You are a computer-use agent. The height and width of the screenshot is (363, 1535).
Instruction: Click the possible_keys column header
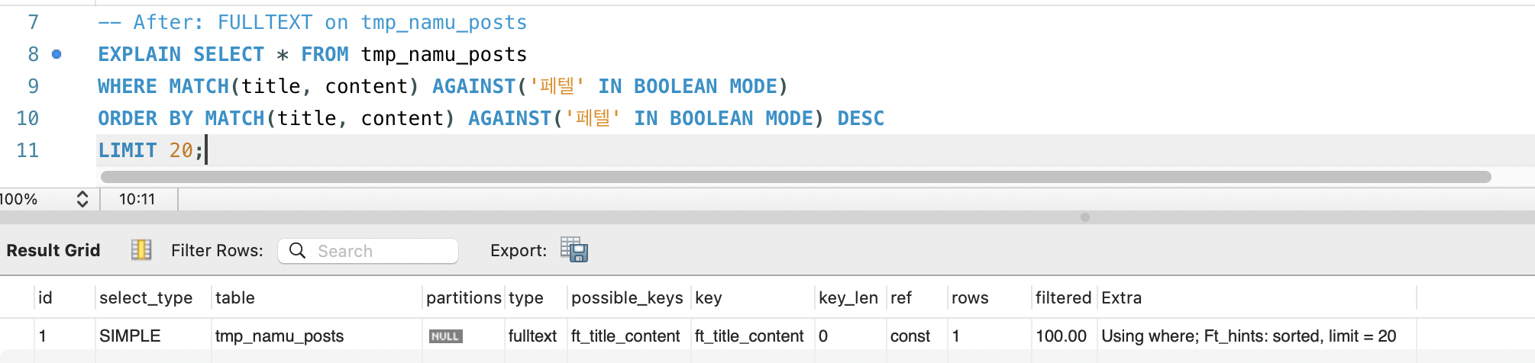627,297
